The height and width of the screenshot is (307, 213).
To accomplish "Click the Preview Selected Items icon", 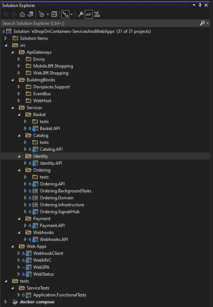I will (88, 14).
